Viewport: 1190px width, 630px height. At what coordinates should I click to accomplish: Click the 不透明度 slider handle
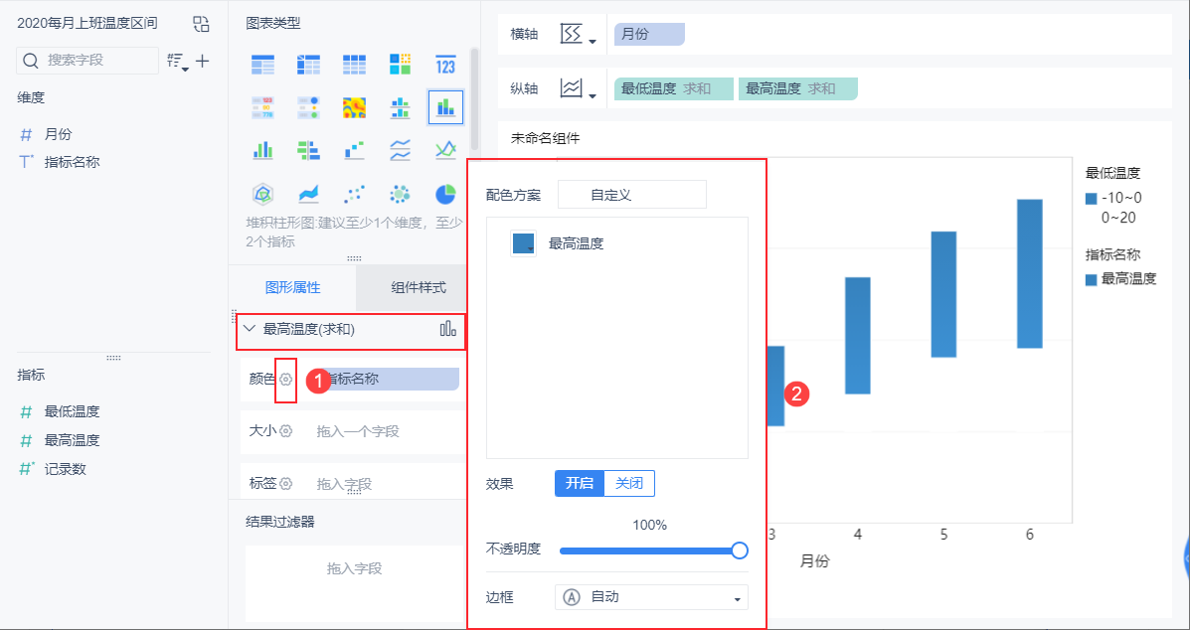740,551
